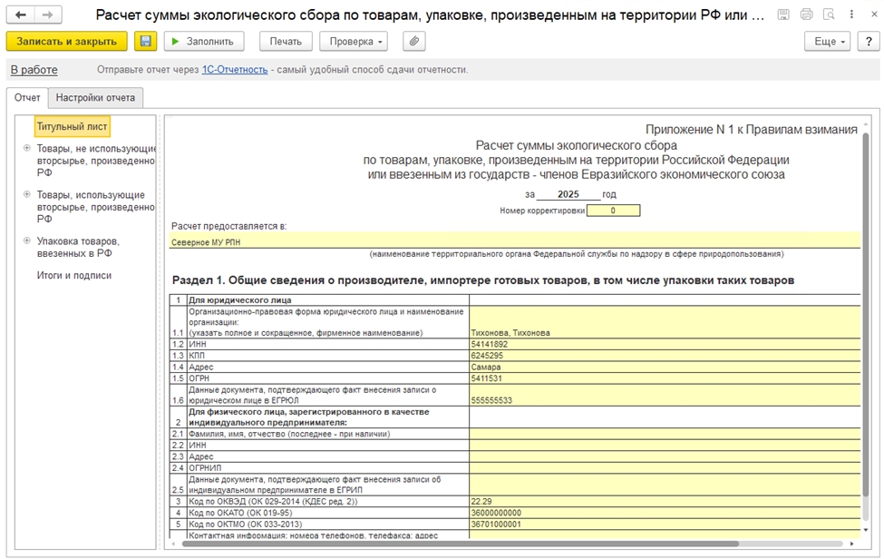Click the "В работе" status link
The image size is (884, 559).
(x=34, y=70)
